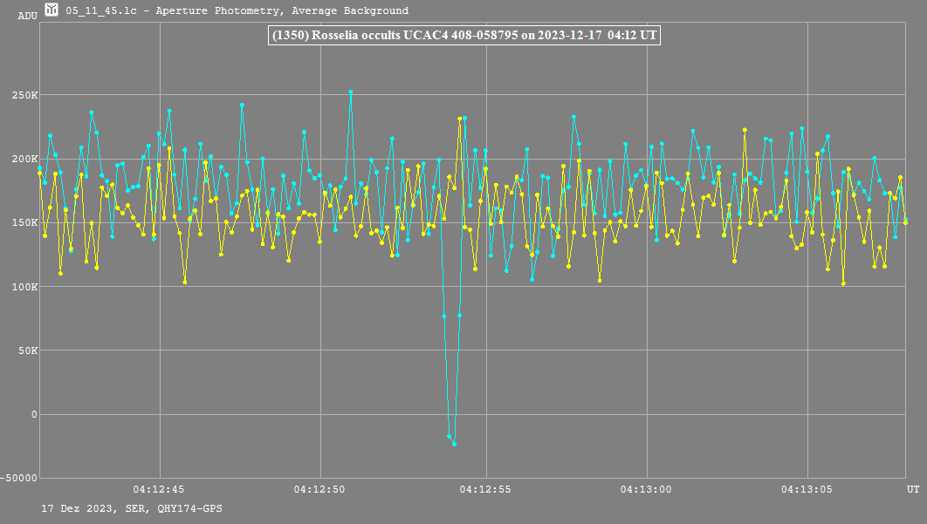
Task: Click the highest cyan peak point above 250K
Action: tap(351, 92)
